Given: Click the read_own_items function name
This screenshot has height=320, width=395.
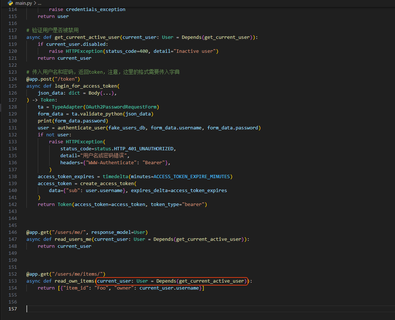Looking at the screenshot, I should (x=75, y=281).
